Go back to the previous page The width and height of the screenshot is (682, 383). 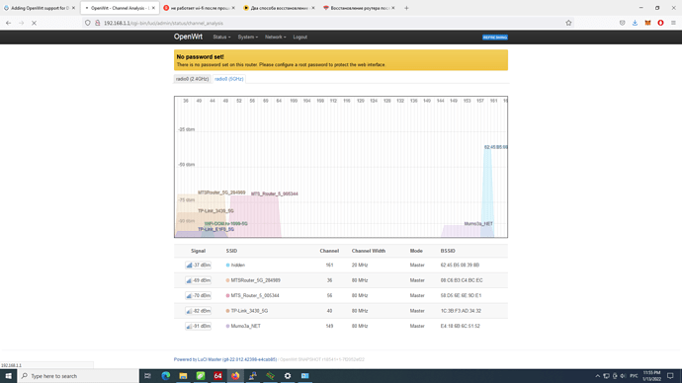[9, 23]
